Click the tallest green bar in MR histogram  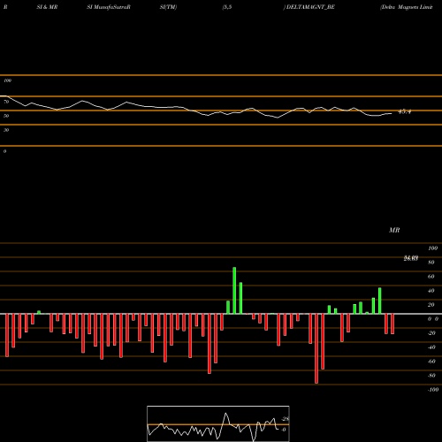(234, 291)
